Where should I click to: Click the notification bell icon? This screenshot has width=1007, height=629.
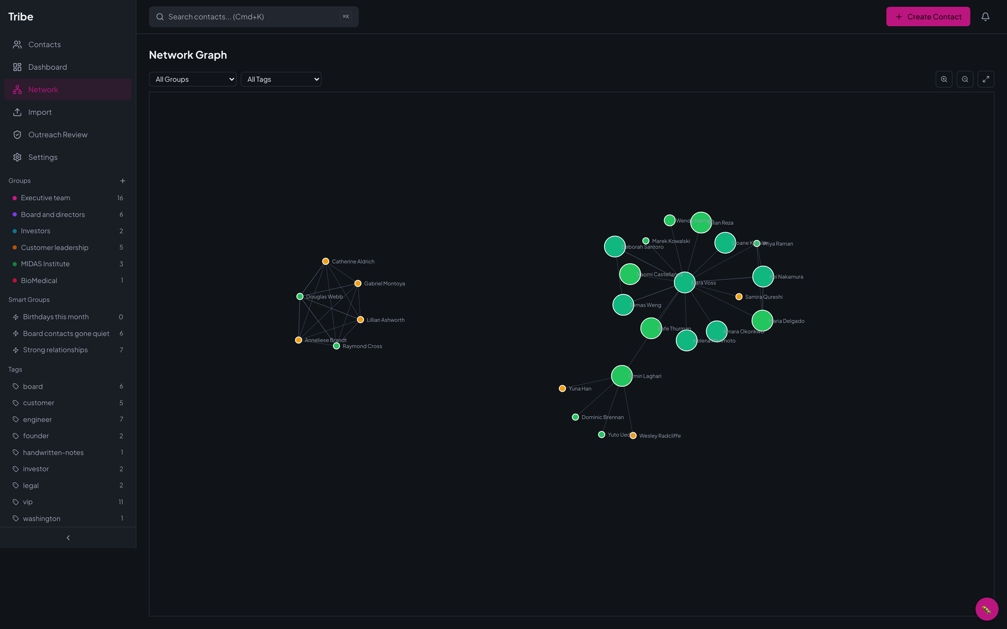tap(985, 17)
